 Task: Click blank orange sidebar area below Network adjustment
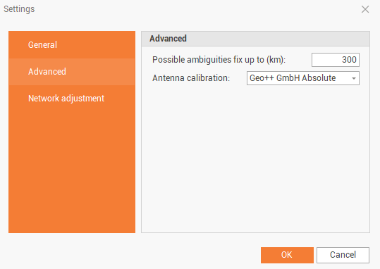click(72, 170)
